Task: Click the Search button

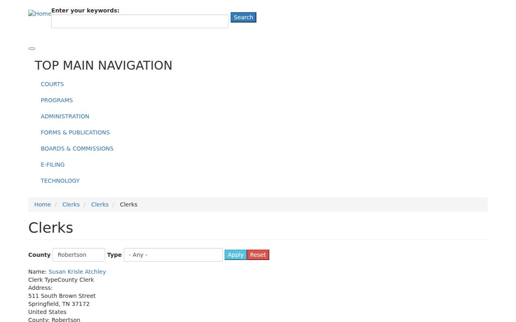Action: (243, 17)
